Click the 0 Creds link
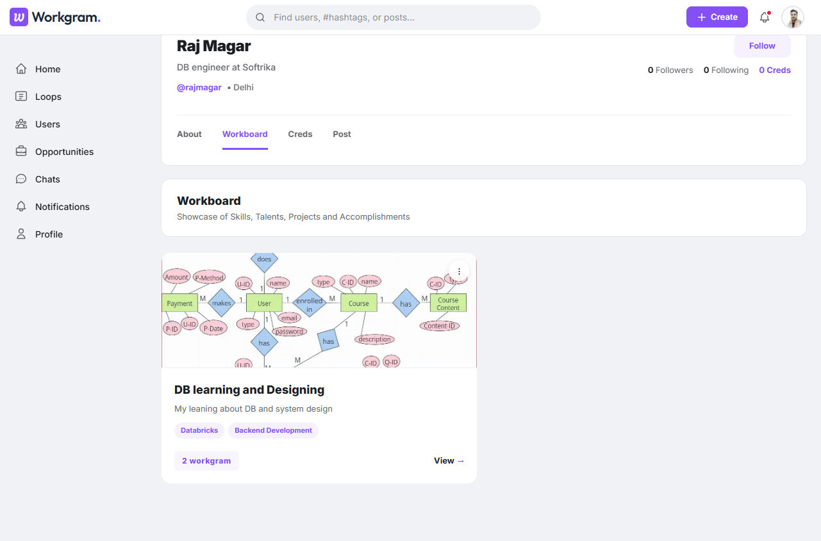 [x=775, y=70]
